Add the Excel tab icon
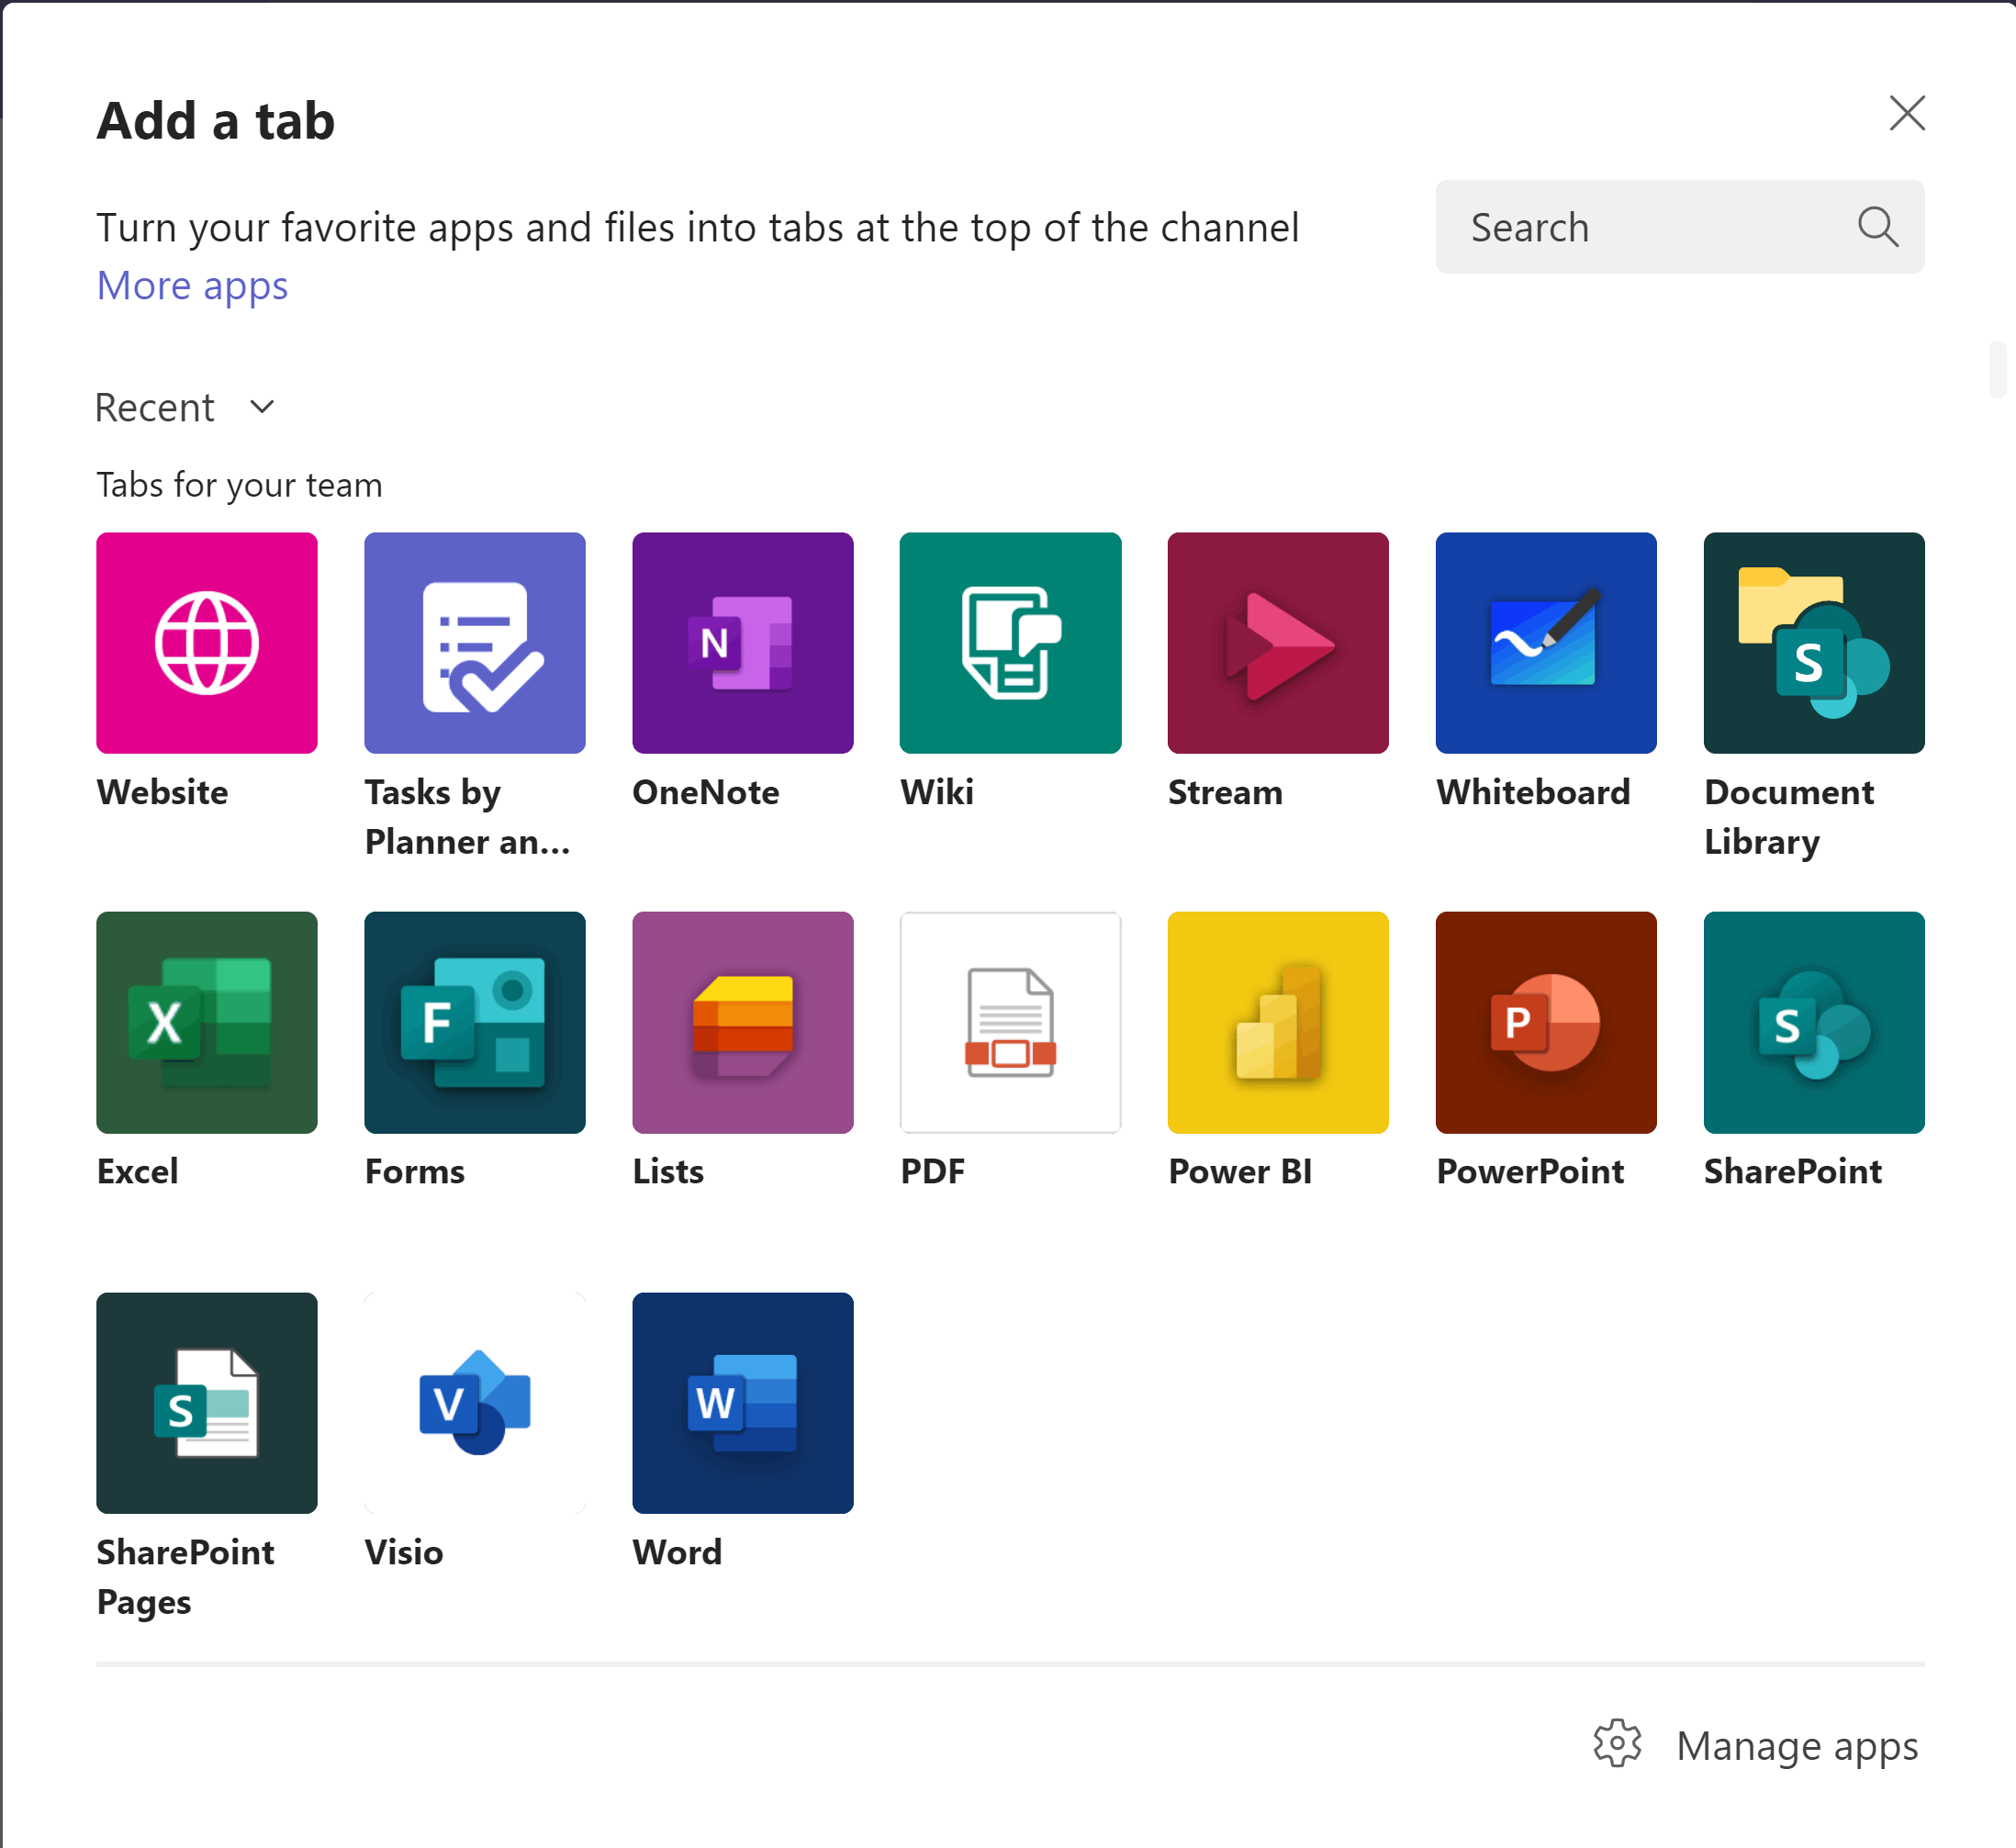The height and width of the screenshot is (1848, 2016). [x=207, y=1022]
